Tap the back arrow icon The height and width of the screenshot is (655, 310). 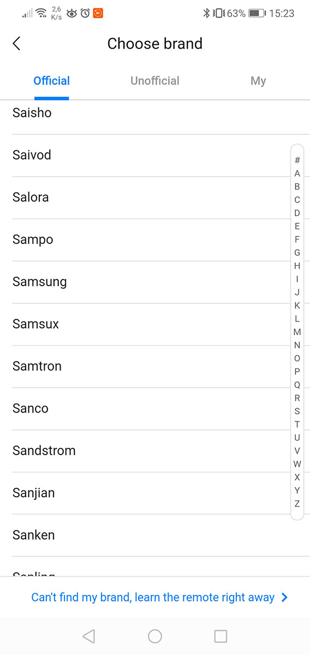click(x=16, y=44)
